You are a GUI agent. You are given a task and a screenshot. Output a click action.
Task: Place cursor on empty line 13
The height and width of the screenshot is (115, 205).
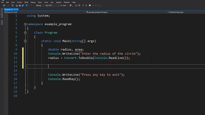(116, 66)
